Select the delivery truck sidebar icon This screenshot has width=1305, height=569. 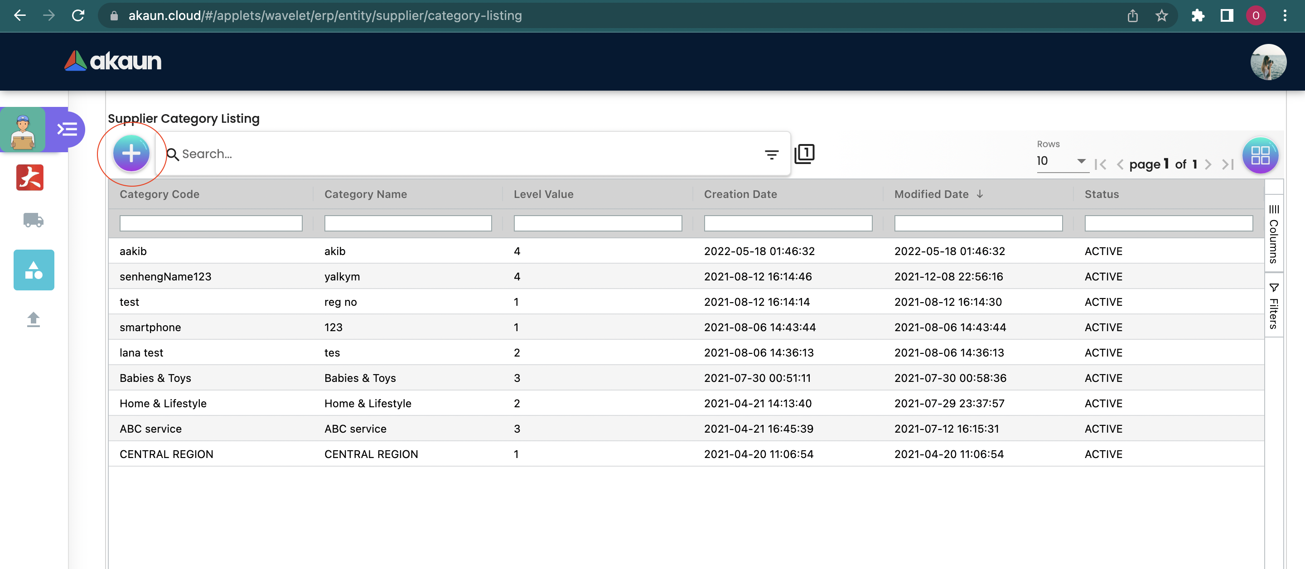[x=34, y=220]
